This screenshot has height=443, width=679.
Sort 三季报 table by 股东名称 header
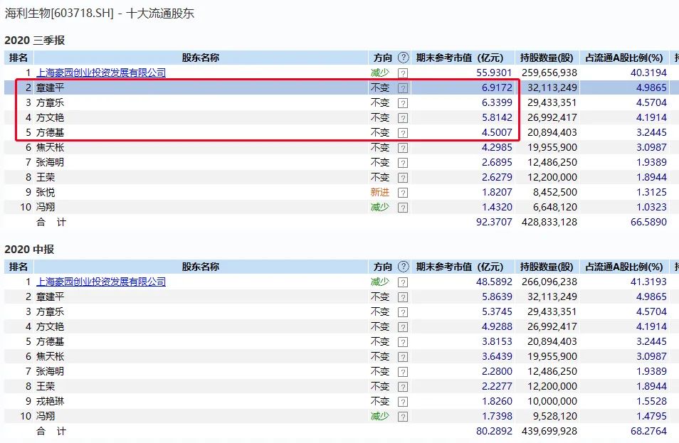point(201,58)
